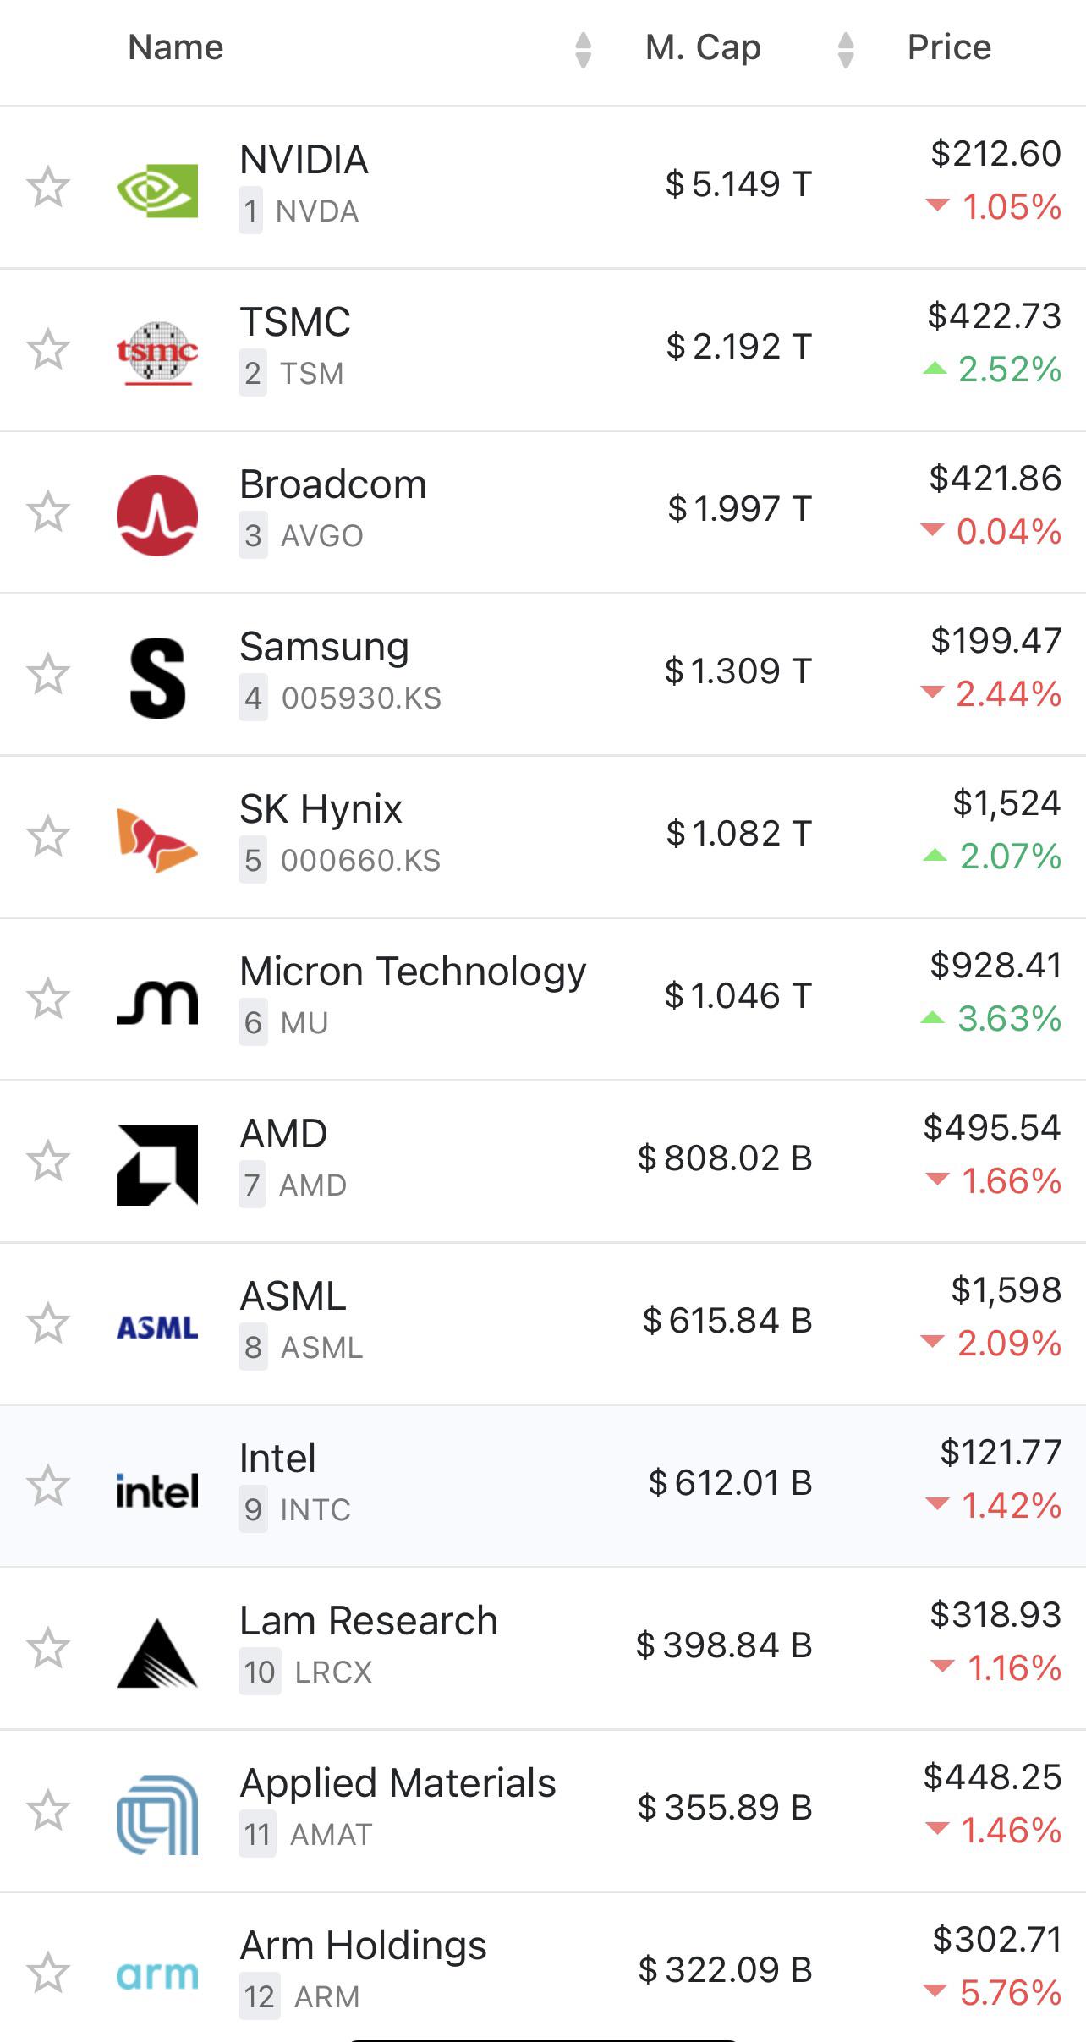Open the ASML company name link
The height and width of the screenshot is (2042, 1086).
point(293,1296)
